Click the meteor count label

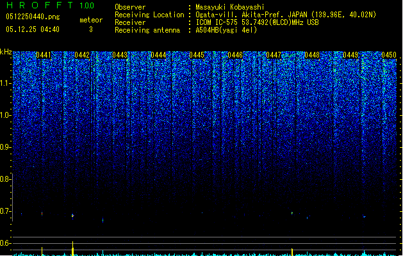pyautogui.click(x=91, y=20)
